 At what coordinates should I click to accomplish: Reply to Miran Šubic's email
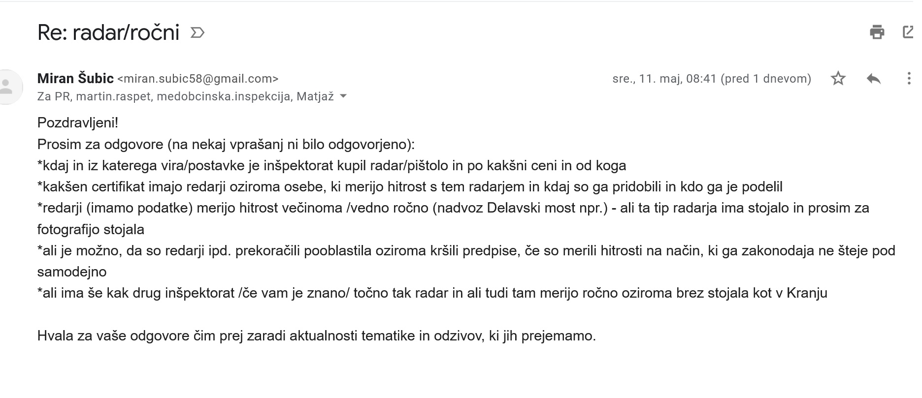tap(873, 79)
